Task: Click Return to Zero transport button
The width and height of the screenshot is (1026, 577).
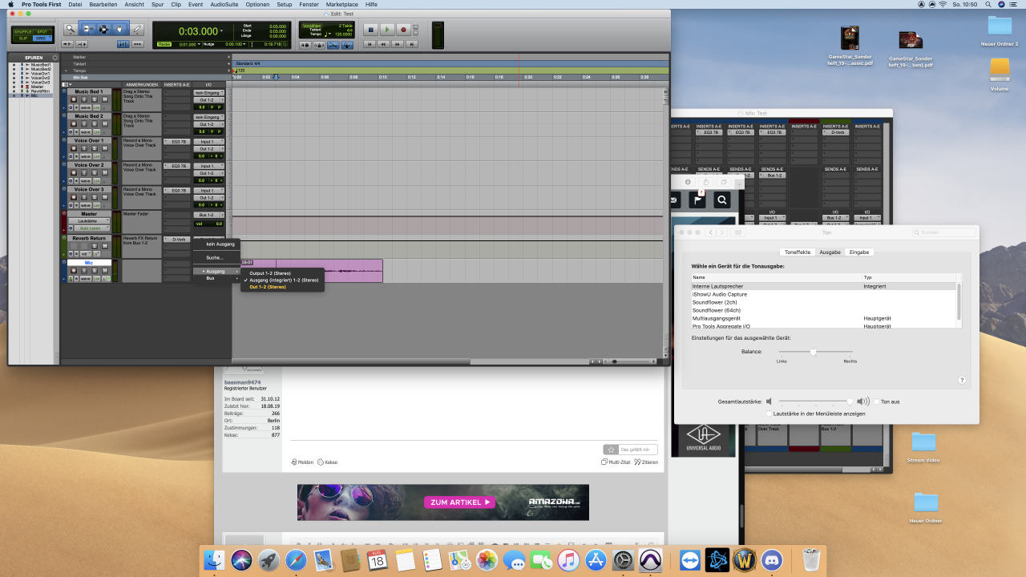Action: pyautogui.click(x=370, y=44)
